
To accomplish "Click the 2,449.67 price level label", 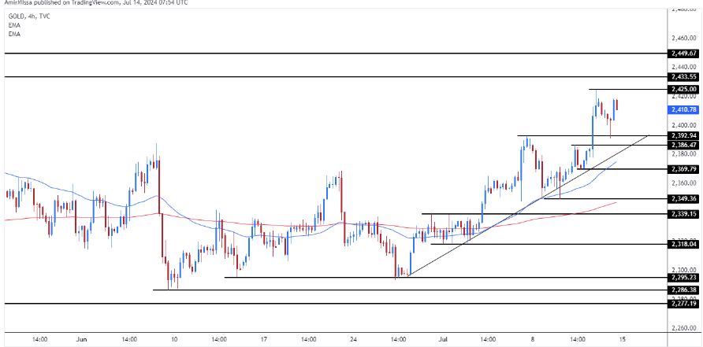I will point(683,53).
